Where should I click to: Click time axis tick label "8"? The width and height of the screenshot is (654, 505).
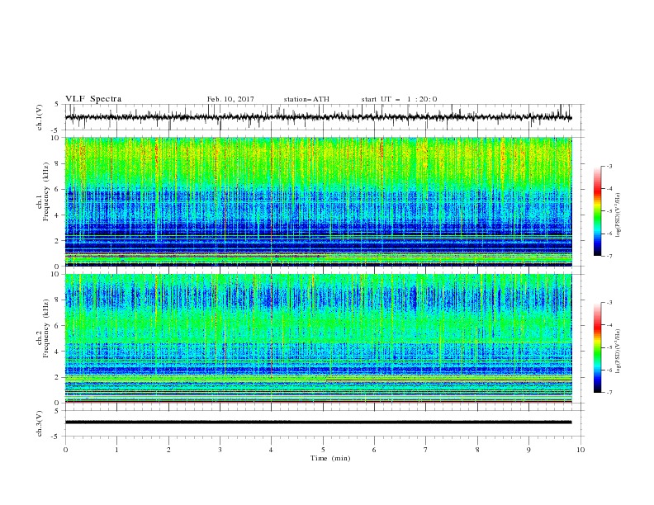pyautogui.click(x=477, y=450)
